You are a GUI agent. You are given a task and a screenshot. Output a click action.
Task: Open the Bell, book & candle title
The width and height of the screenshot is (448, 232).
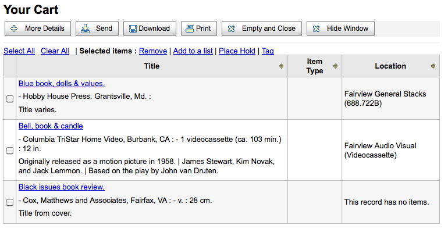click(x=51, y=126)
